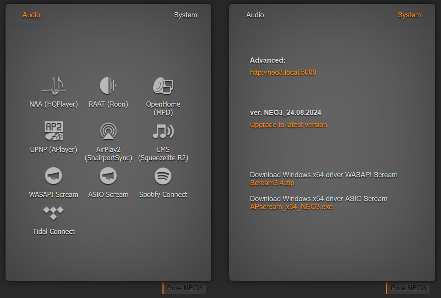The width and height of the screenshot is (441, 298).
Task: Click the AirPlay2 (ShairportSync) label text
Action: (108, 154)
